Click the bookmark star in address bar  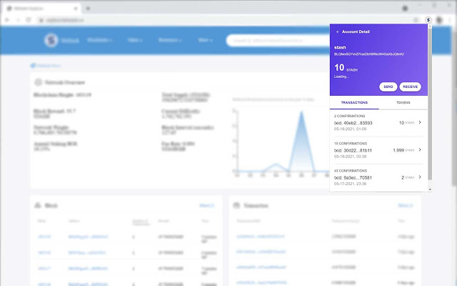tap(416, 20)
